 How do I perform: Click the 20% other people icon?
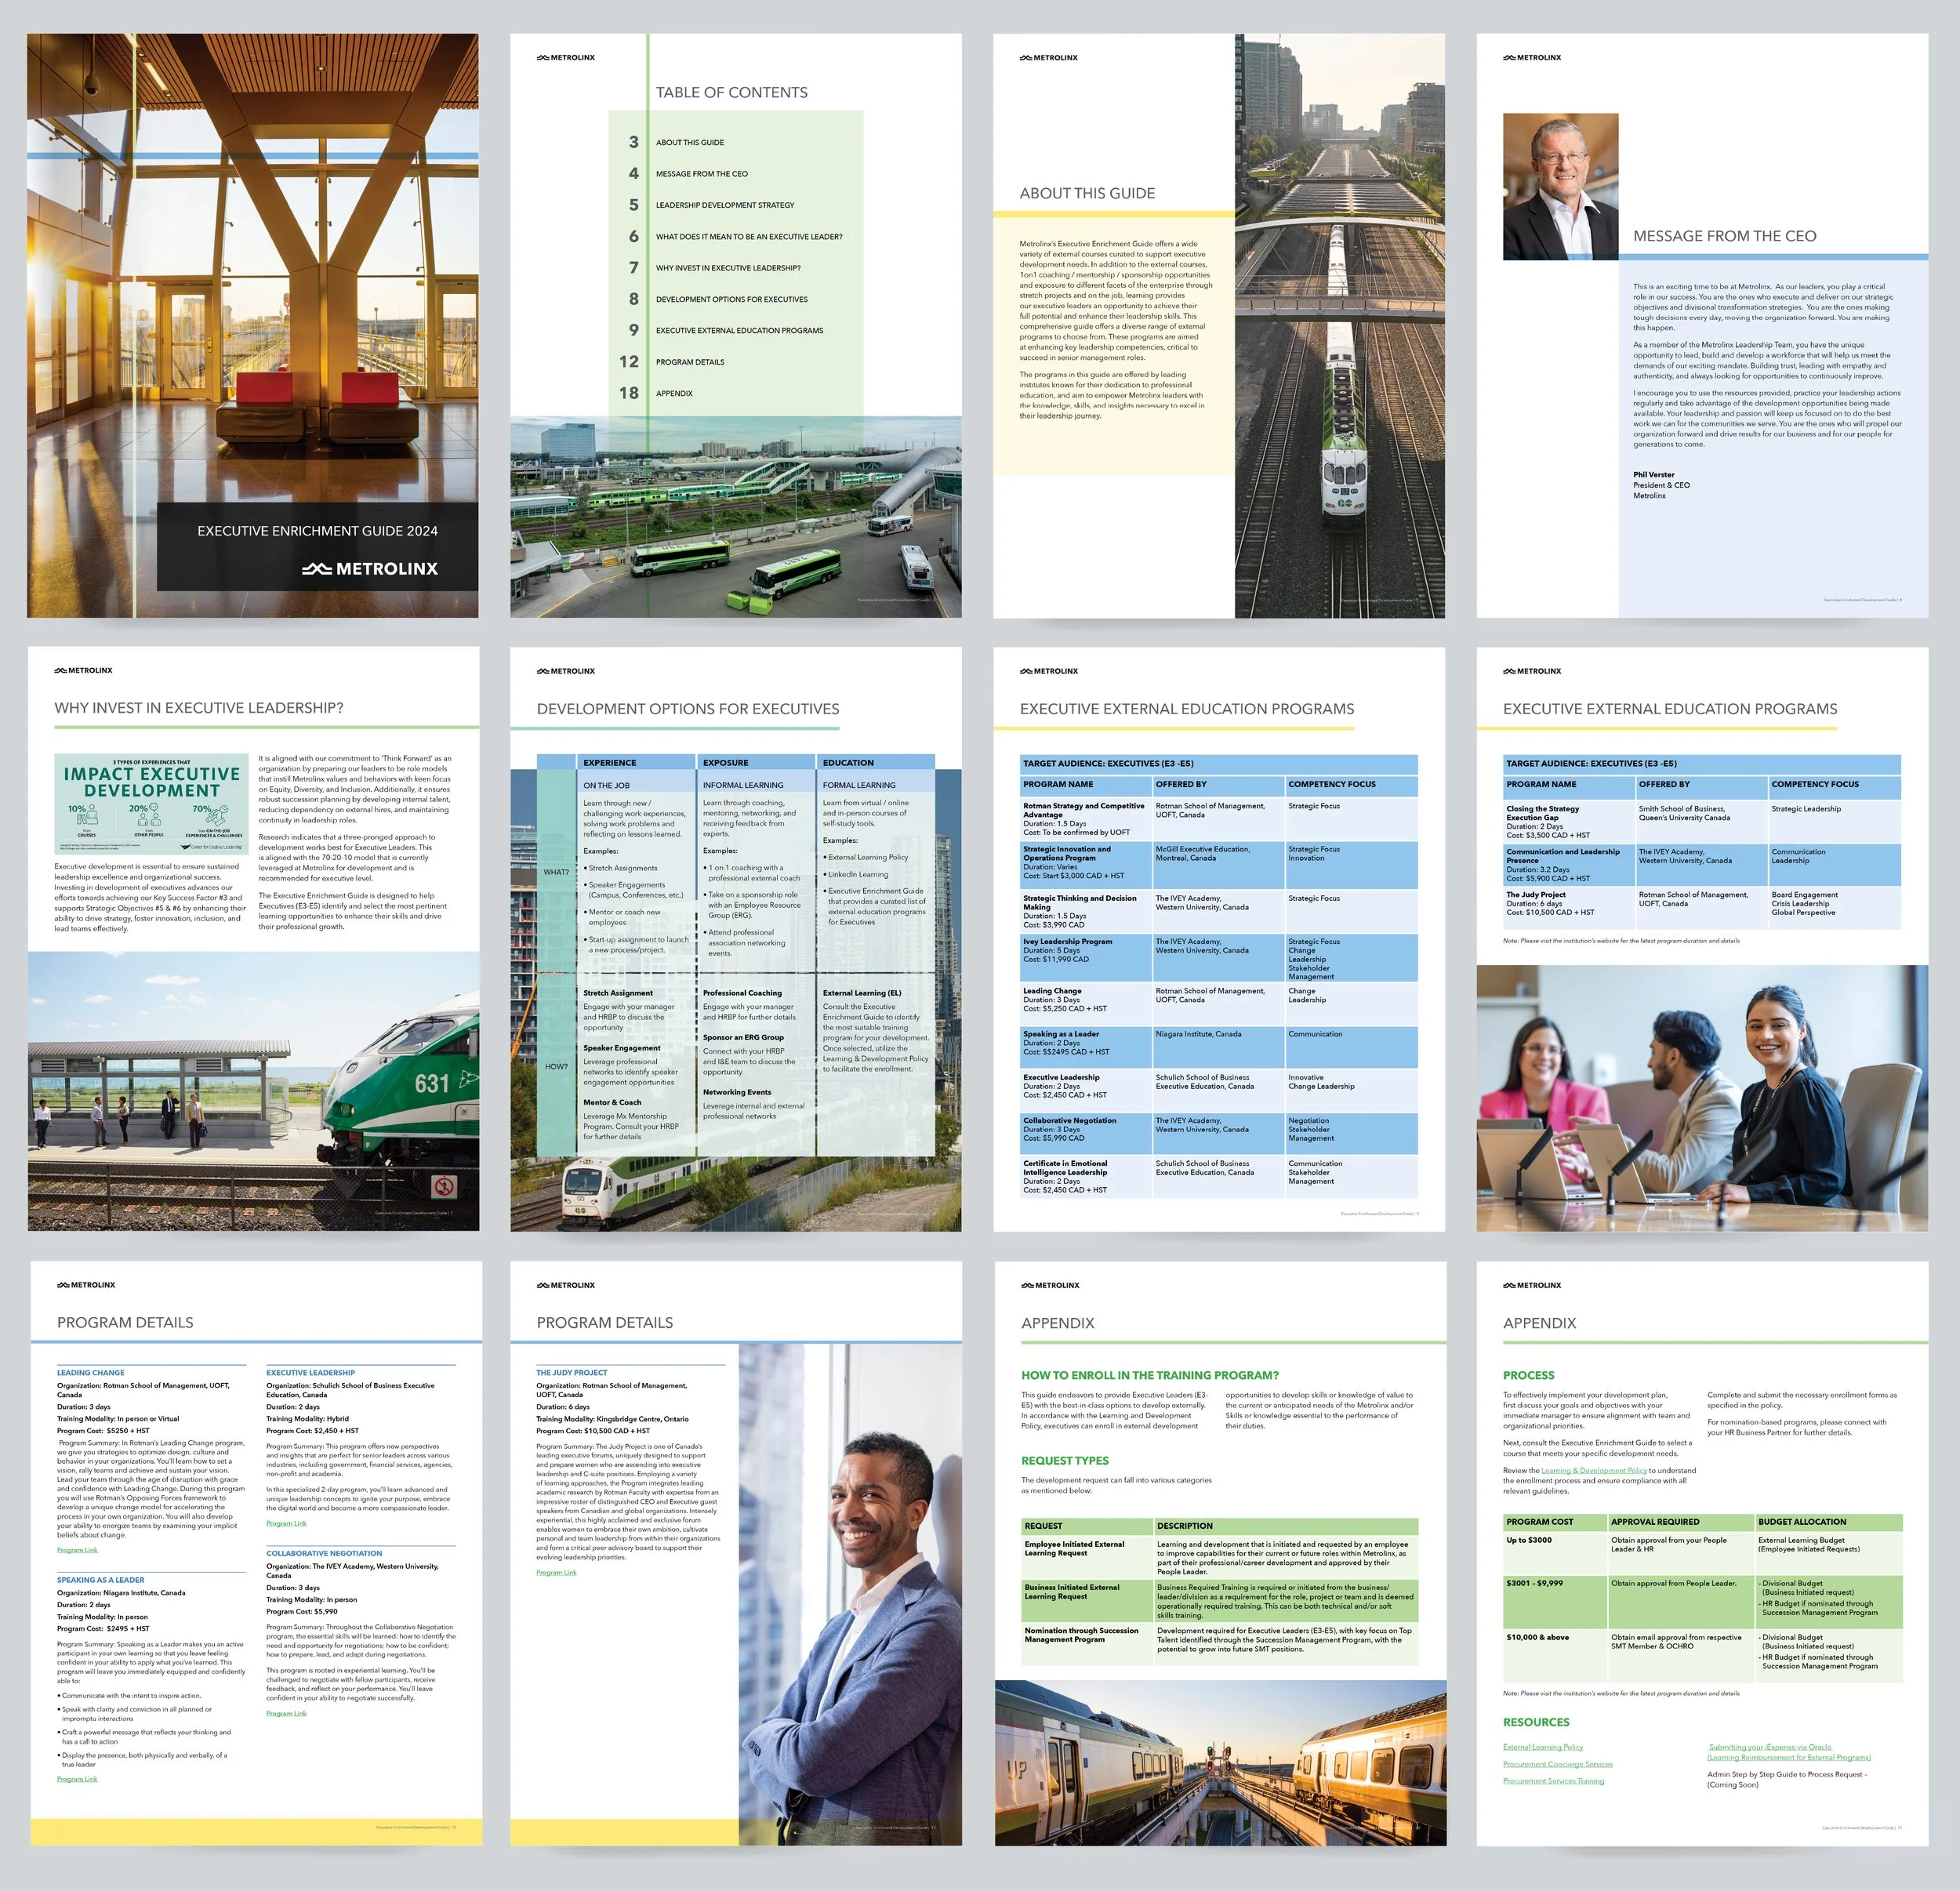[148, 816]
